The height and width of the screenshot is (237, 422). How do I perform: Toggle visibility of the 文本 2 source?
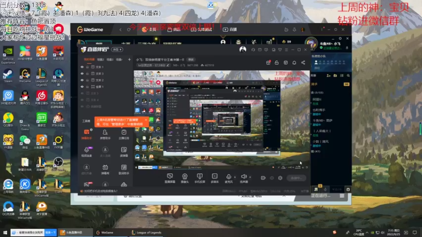coord(82,80)
